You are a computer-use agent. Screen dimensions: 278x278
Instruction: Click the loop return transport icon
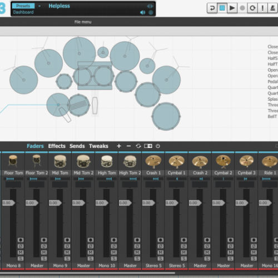pyautogui.click(x=212, y=8)
